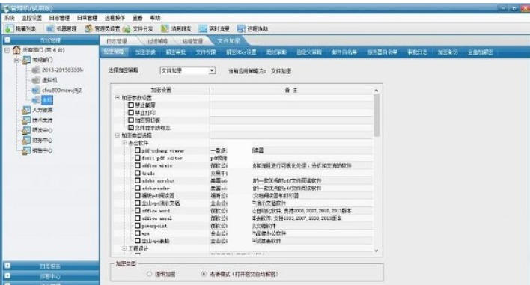
Task: Click the 文件分发 toolbar icon
Action: click(x=127, y=29)
